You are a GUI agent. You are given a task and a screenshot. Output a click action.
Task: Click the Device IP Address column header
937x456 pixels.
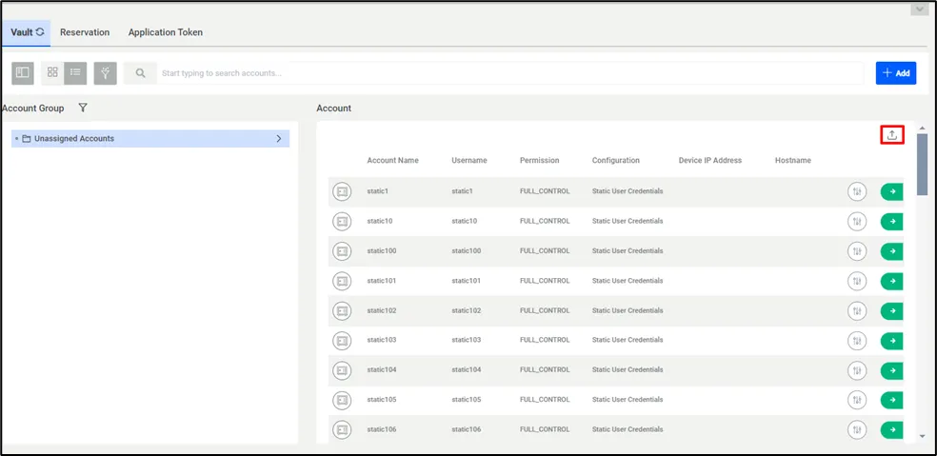pyautogui.click(x=710, y=161)
